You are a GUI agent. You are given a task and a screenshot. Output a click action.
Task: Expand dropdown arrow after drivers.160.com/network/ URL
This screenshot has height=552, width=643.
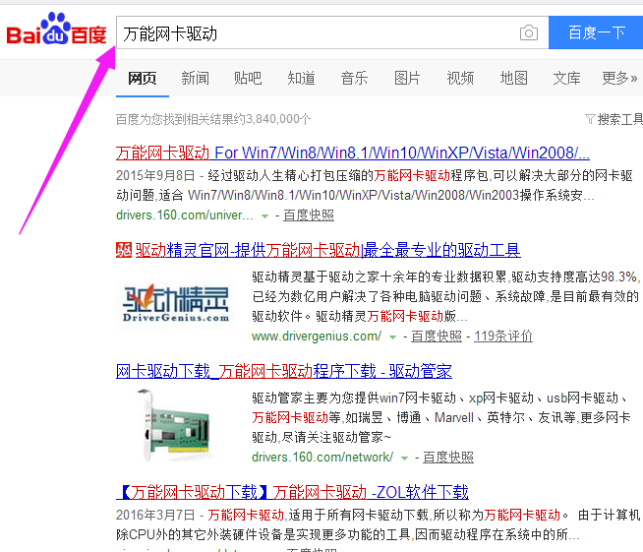(x=405, y=458)
